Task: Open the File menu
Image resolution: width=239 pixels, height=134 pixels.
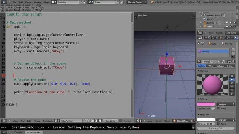Action: (15, 3)
